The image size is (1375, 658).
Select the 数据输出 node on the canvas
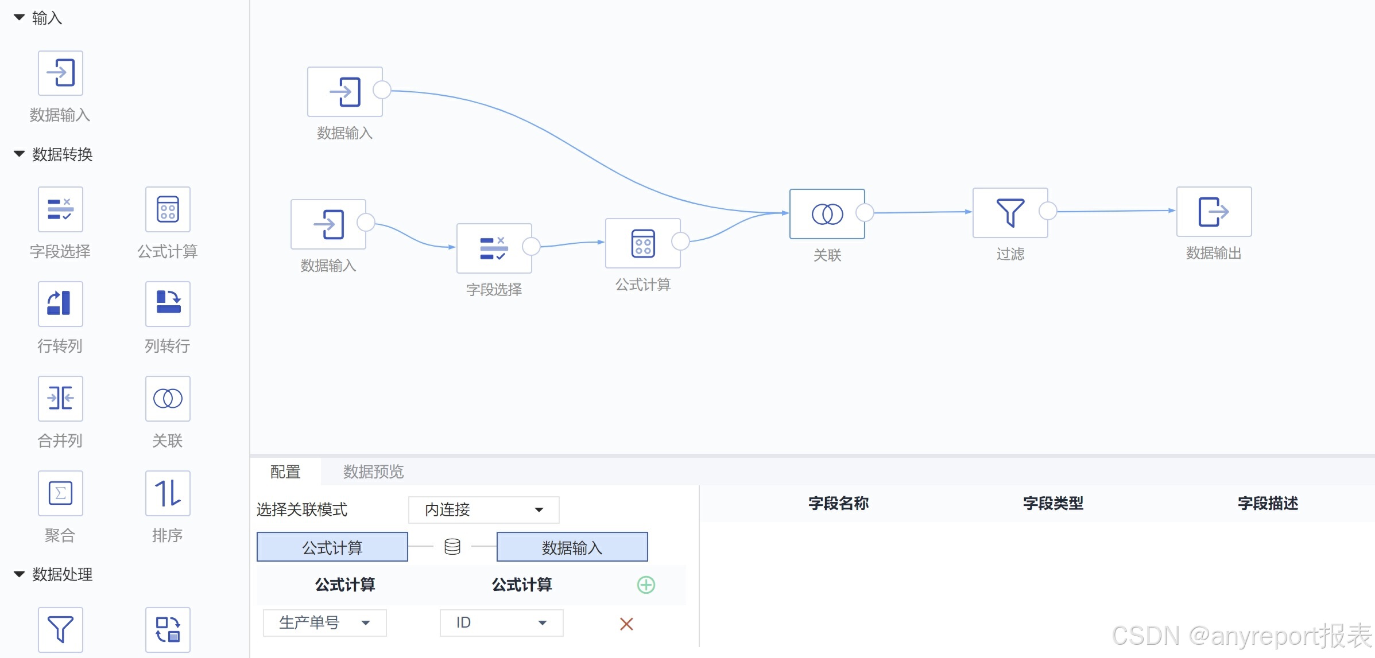click(x=1214, y=212)
